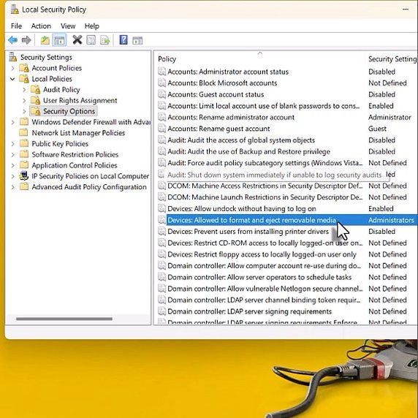Select Accounts: Block Microsoft accounts policy
The height and width of the screenshot is (418, 418).
(x=222, y=83)
